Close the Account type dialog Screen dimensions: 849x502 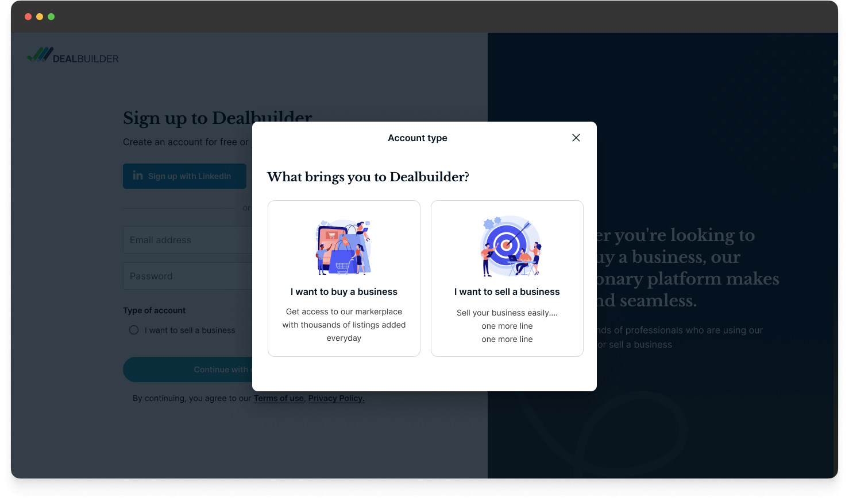(576, 138)
